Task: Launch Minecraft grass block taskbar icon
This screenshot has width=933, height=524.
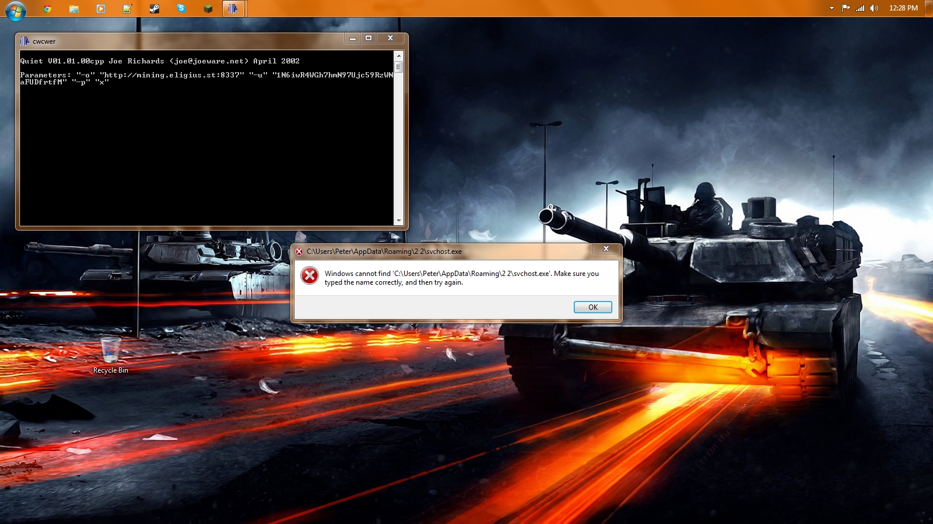Action: pyautogui.click(x=208, y=9)
